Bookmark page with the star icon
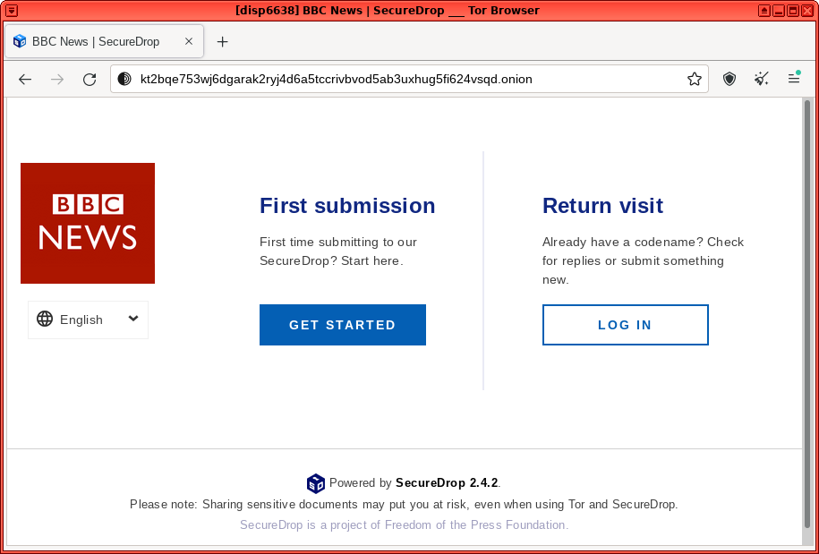This screenshot has height=554, width=819. point(695,80)
